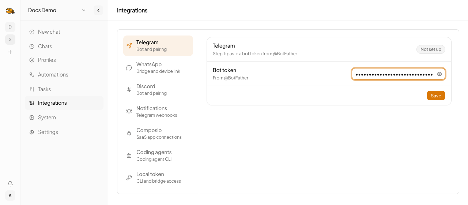Click the "Step 1: paste a bot token" text
The height and width of the screenshot is (205, 468).
255,54
